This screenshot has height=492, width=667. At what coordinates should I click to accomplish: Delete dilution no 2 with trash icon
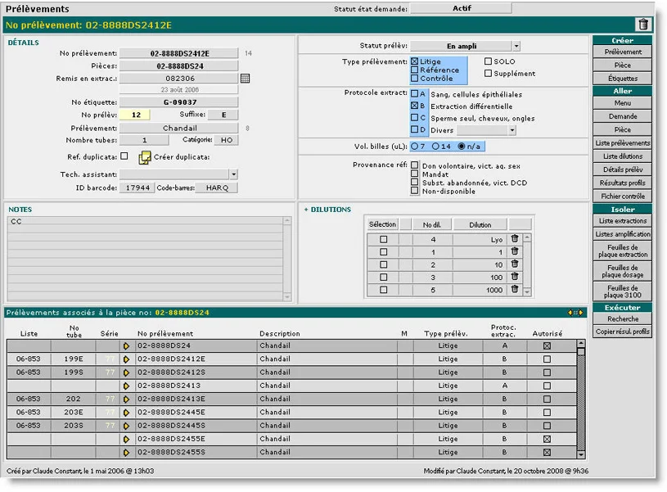pyautogui.click(x=515, y=264)
